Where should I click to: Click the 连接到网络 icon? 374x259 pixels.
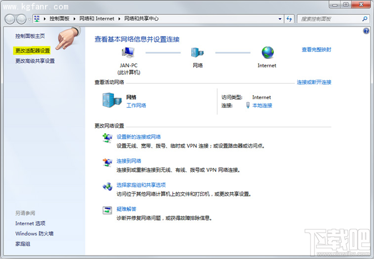pos(107,162)
